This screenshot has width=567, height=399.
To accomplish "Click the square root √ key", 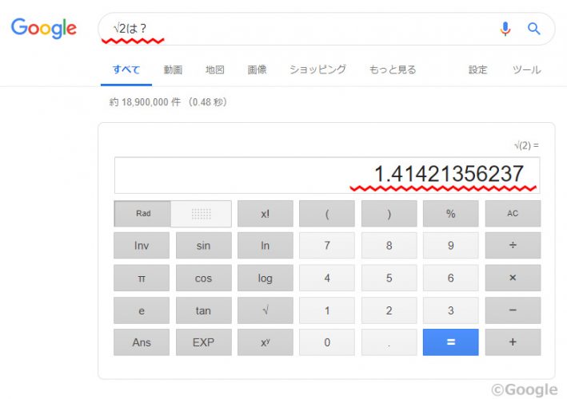I will tap(266, 310).
